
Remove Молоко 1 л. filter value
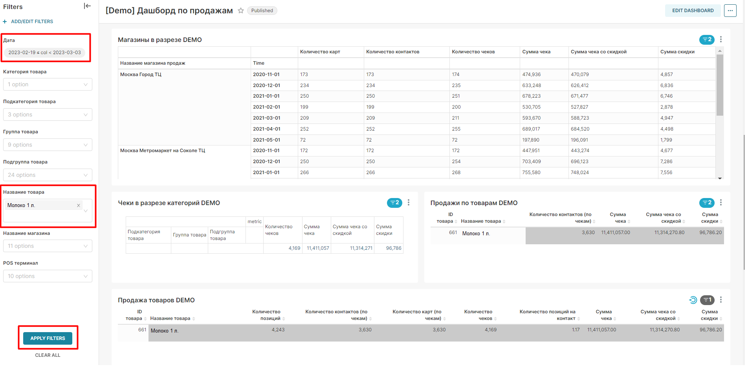click(79, 205)
